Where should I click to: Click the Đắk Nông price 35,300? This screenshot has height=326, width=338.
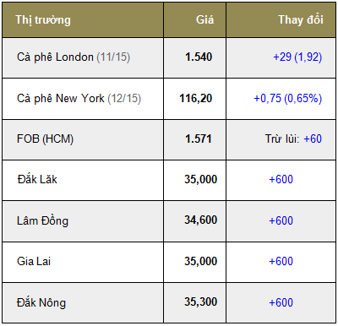click(201, 302)
